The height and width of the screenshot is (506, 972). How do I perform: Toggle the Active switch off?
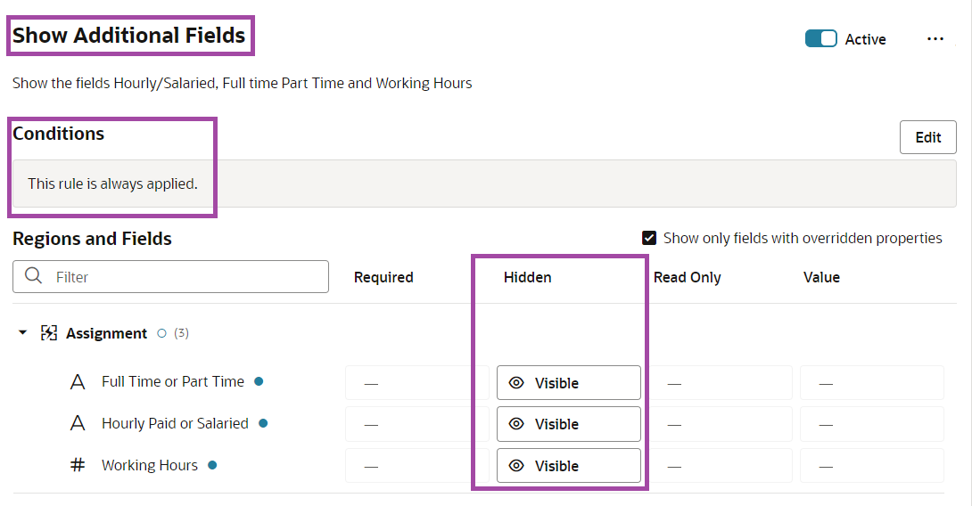[820, 39]
